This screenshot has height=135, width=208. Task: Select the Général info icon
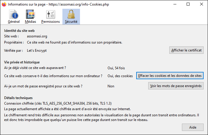tap(14, 14)
